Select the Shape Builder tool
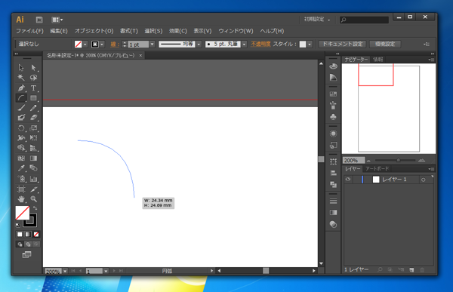 tap(21, 148)
